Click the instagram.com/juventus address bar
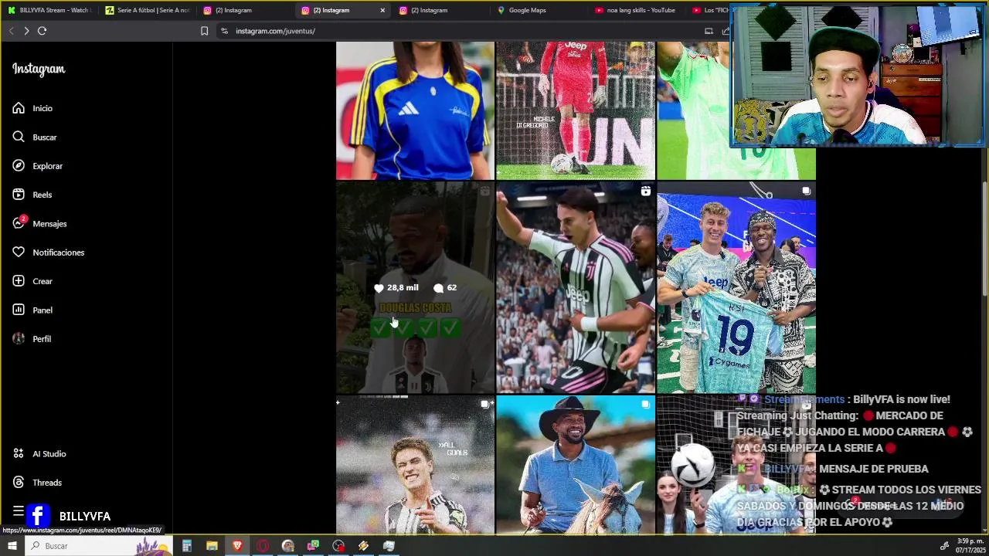This screenshot has height=556, width=989. click(x=464, y=31)
